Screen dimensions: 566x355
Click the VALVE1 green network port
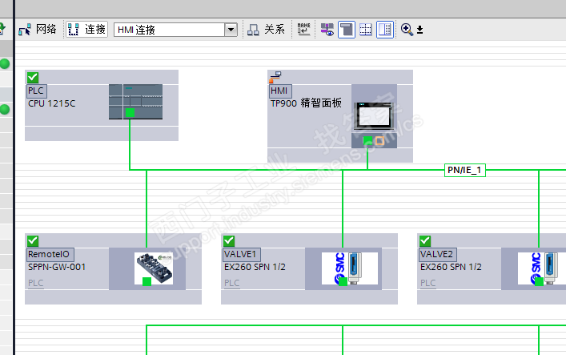pyautogui.click(x=343, y=281)
